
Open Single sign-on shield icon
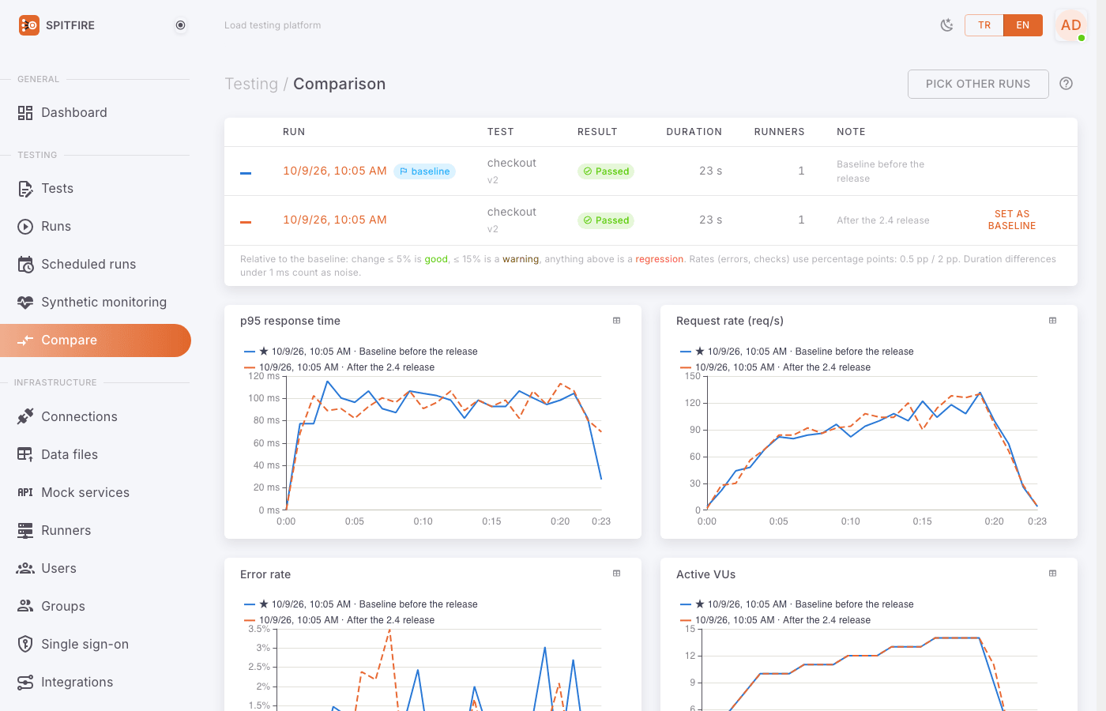[x=25, y=644]
